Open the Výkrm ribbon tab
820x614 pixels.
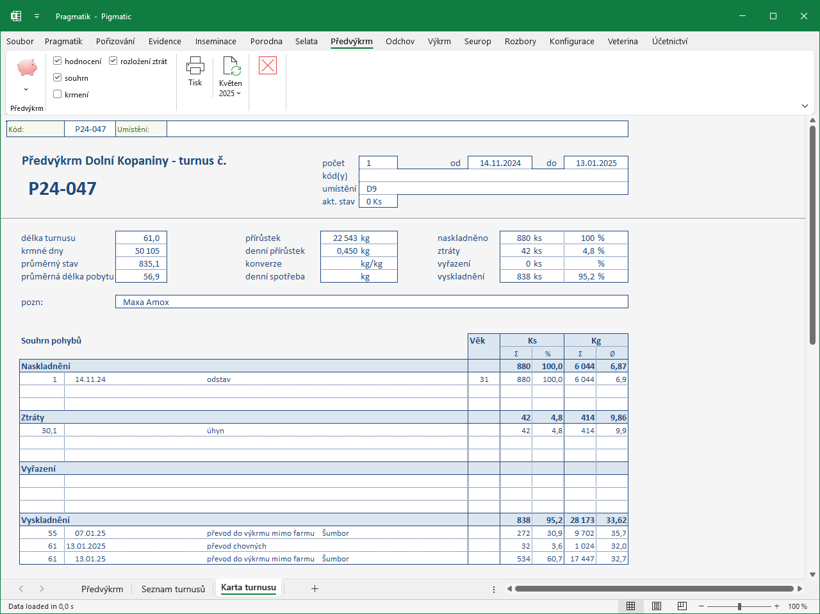pyautogui.click(x=439, y=41)
